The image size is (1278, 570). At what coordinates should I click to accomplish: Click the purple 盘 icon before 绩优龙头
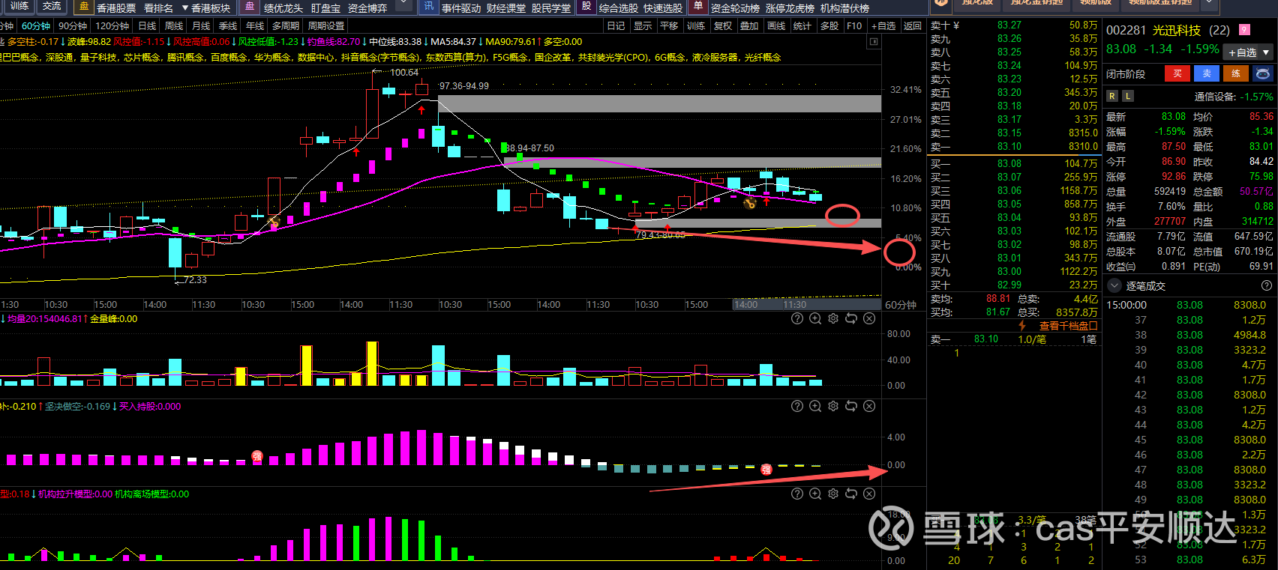pyautogui.click(x=250, y=7)
